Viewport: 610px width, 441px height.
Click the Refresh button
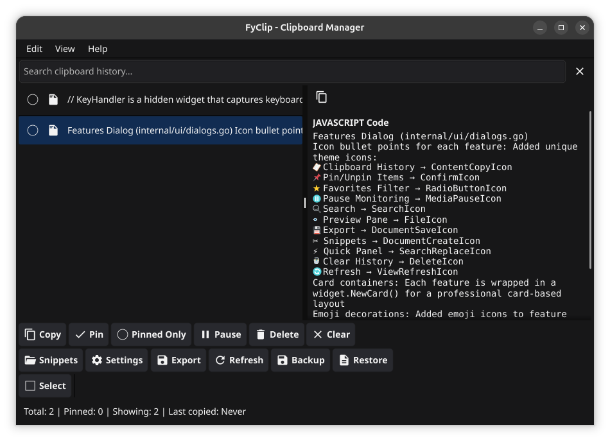(239, 360)
